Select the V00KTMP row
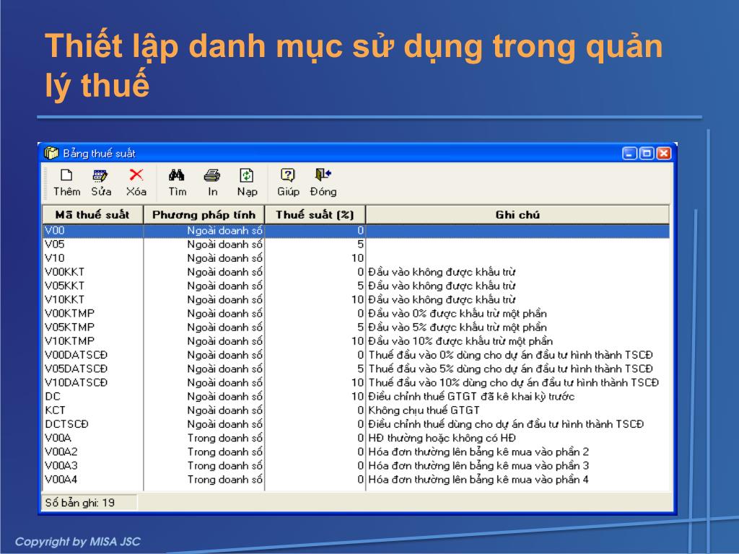The height and width of the screenshot is (554, 739). (x=356, y=313)
